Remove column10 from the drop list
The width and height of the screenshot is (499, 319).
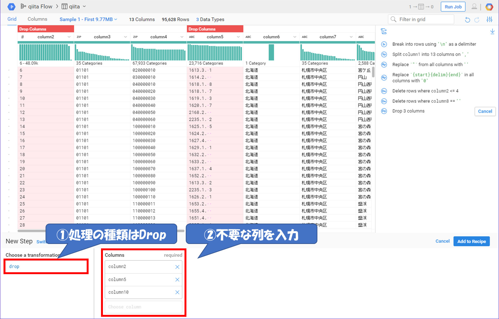pyautogui.click(x=177, y=292)
